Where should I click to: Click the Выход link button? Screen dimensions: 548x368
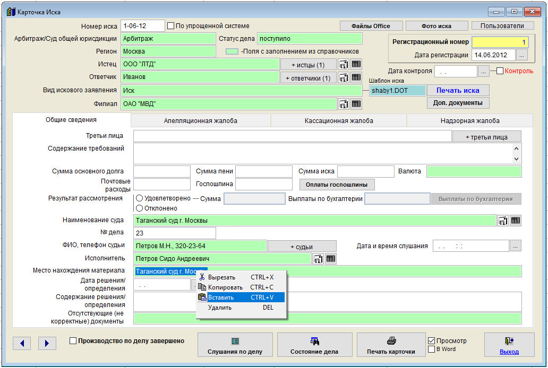509,346
